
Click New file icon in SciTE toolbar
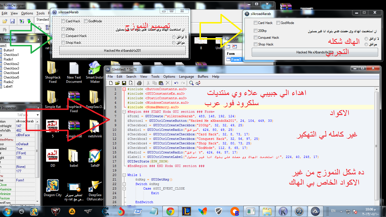pyautogui.click(x=111, y=83)
